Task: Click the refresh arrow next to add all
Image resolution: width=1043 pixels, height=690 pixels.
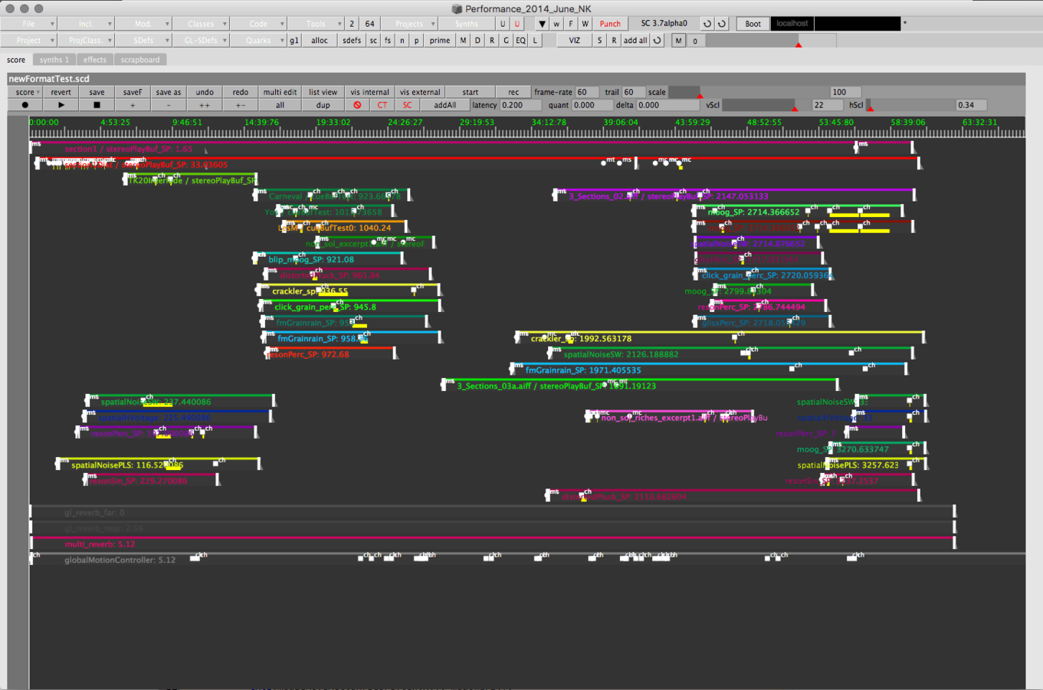Action: (x=656, y=40)
